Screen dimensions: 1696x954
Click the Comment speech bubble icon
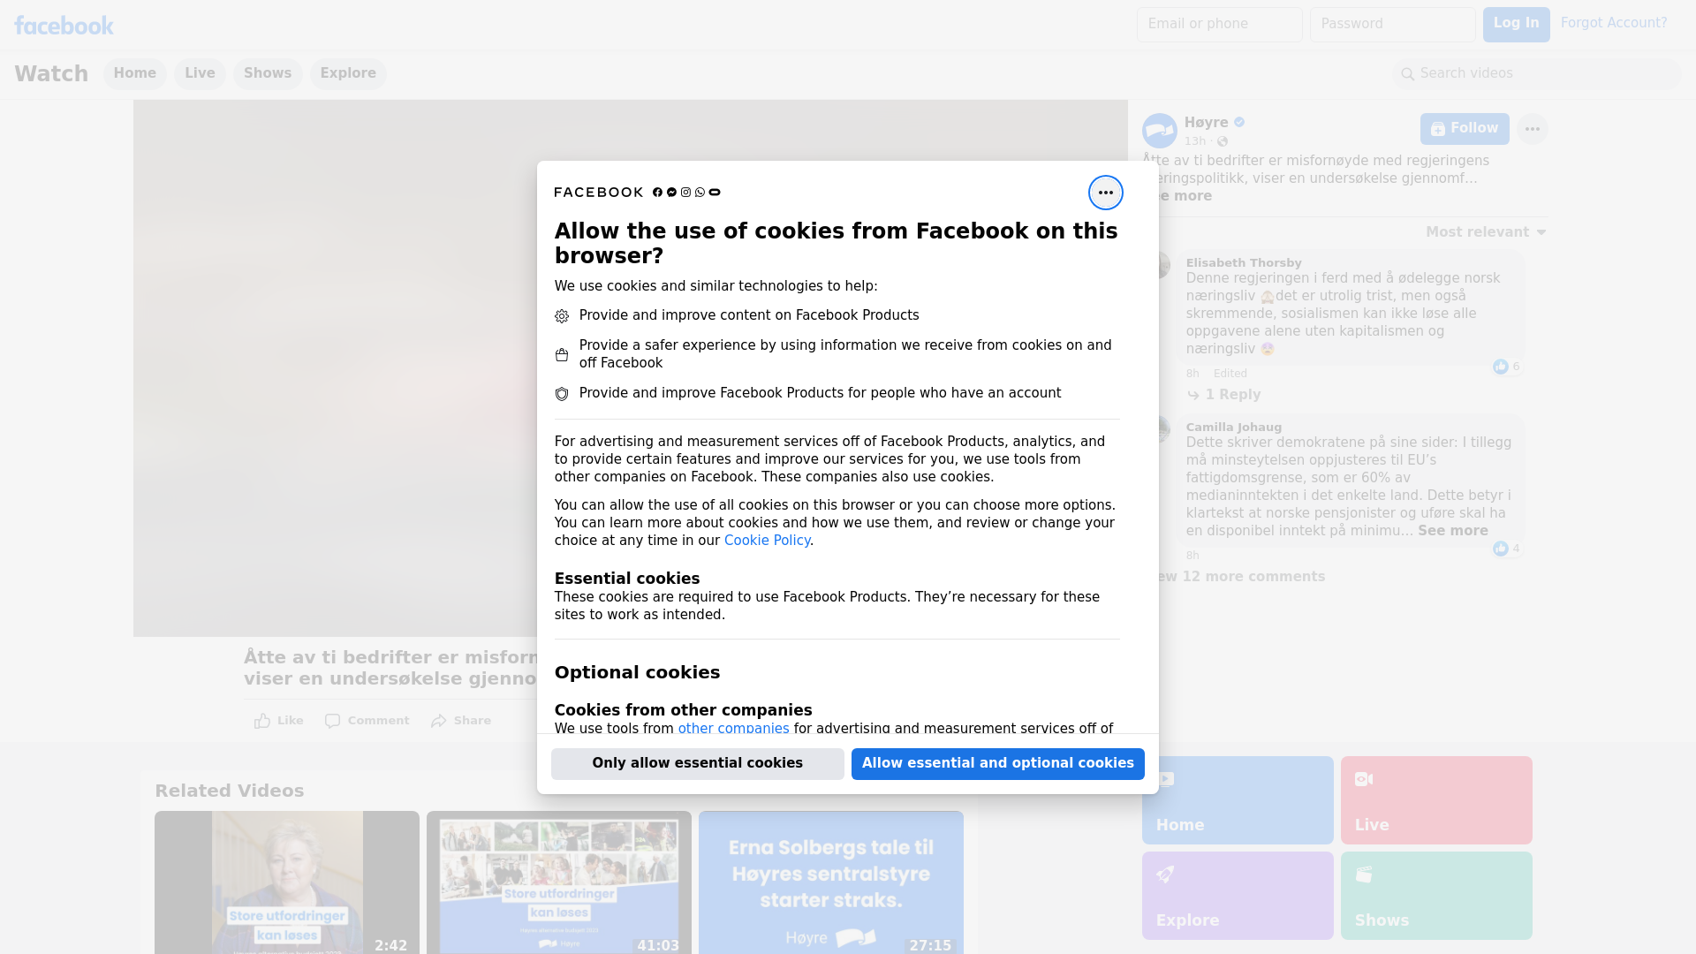332,721
